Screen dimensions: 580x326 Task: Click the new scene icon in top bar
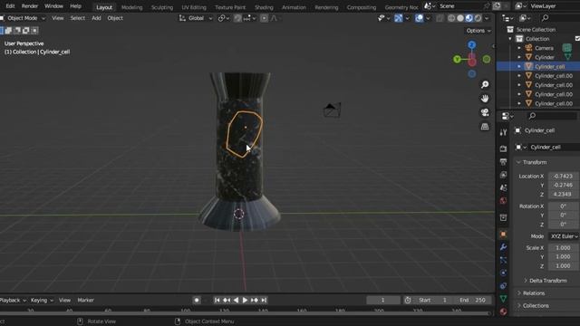click(497, 6)
